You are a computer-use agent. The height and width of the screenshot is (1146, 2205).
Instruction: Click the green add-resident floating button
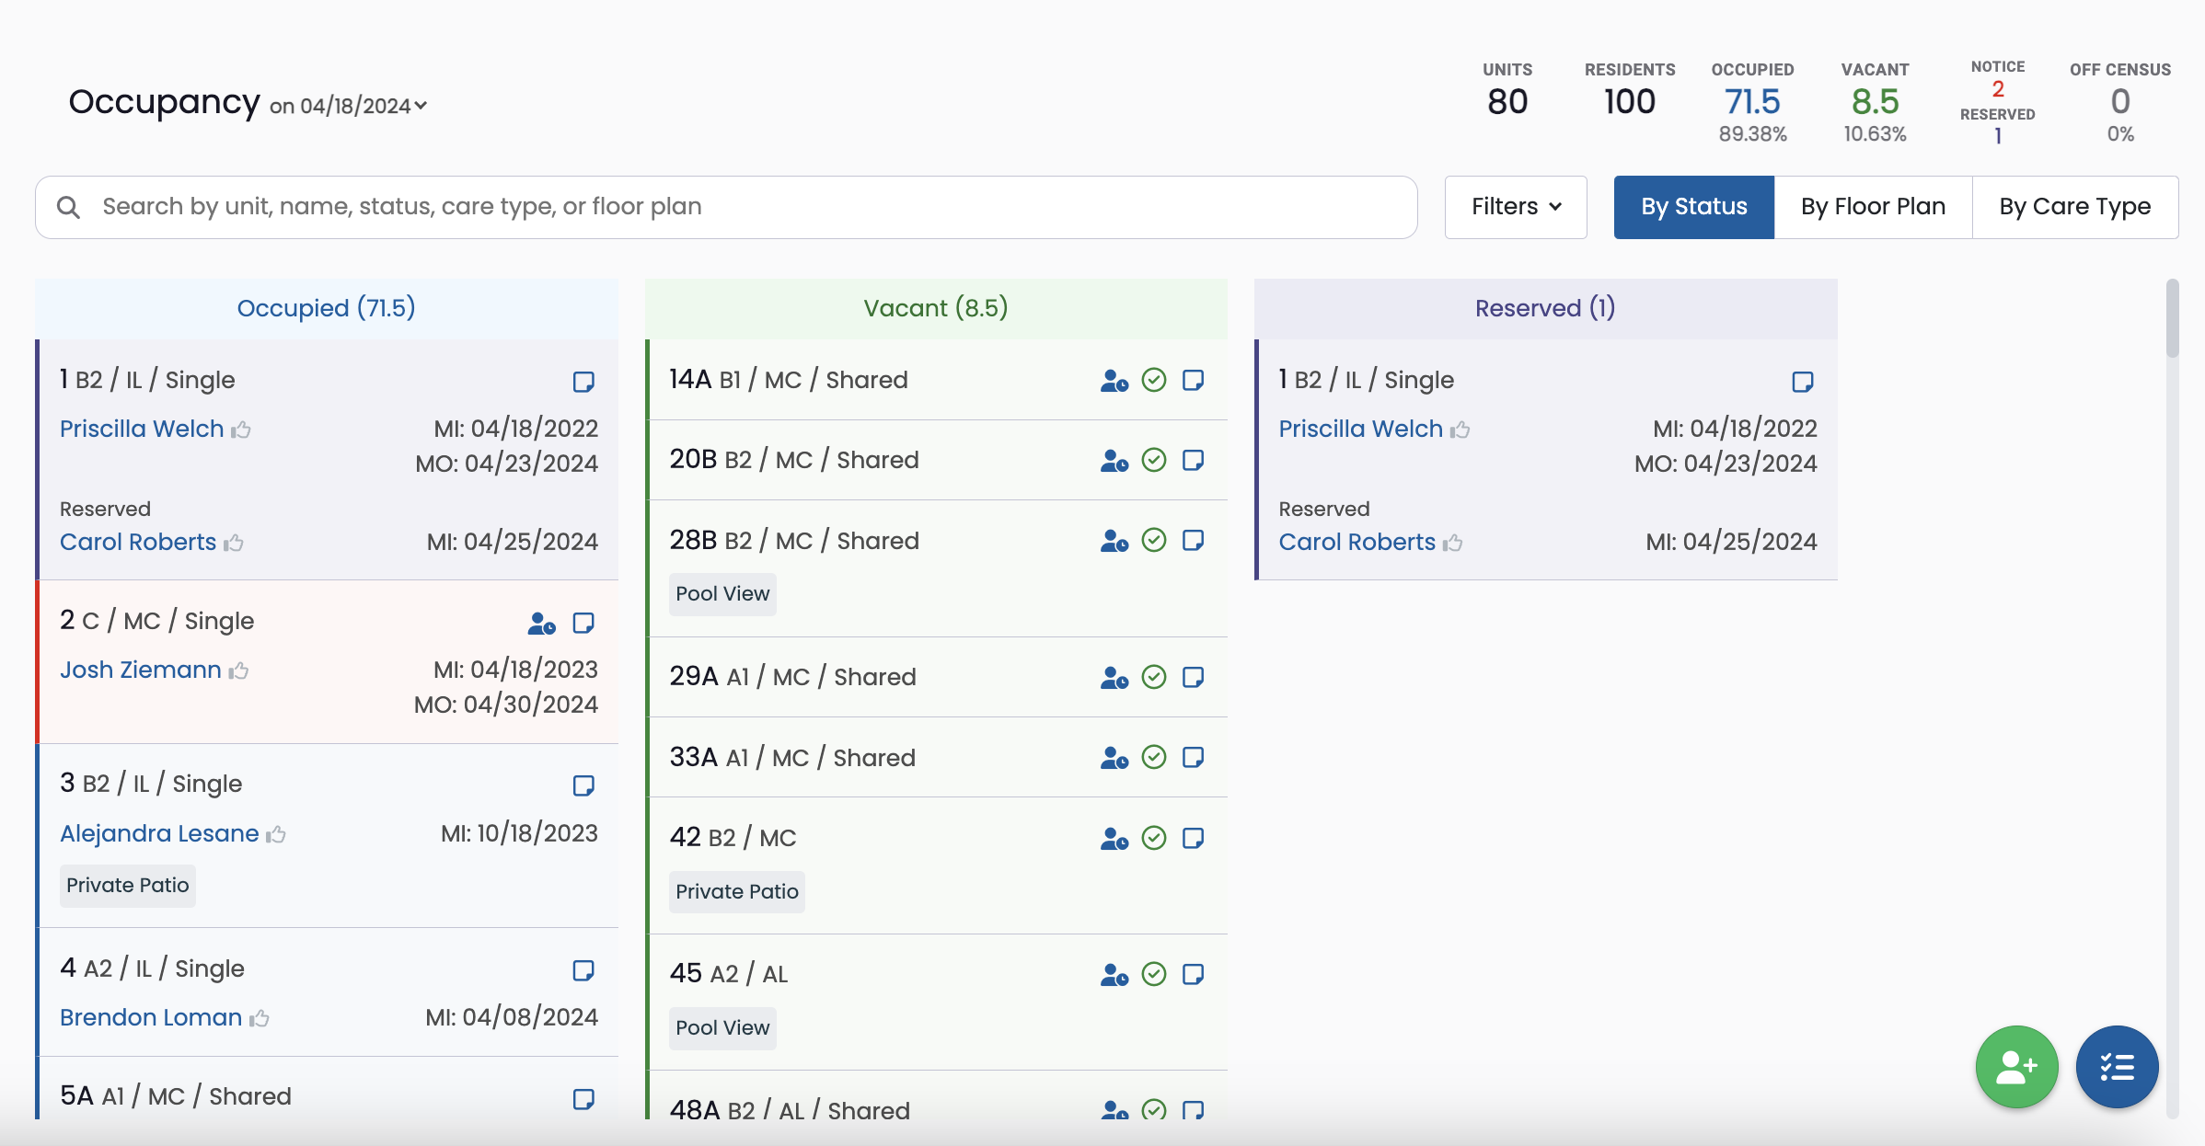tap(2016, 1067)
